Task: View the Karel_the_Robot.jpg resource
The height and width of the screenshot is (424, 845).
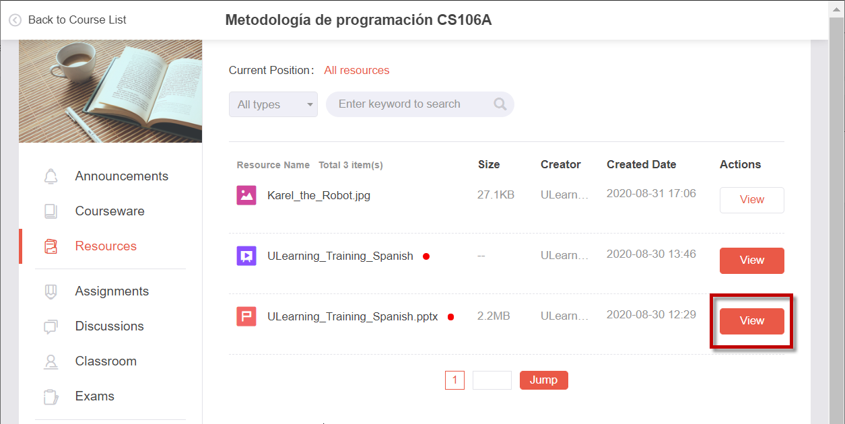Action: pos(752,200)
